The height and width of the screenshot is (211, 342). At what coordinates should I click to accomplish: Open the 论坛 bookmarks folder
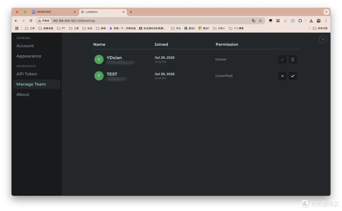[87, 29]
